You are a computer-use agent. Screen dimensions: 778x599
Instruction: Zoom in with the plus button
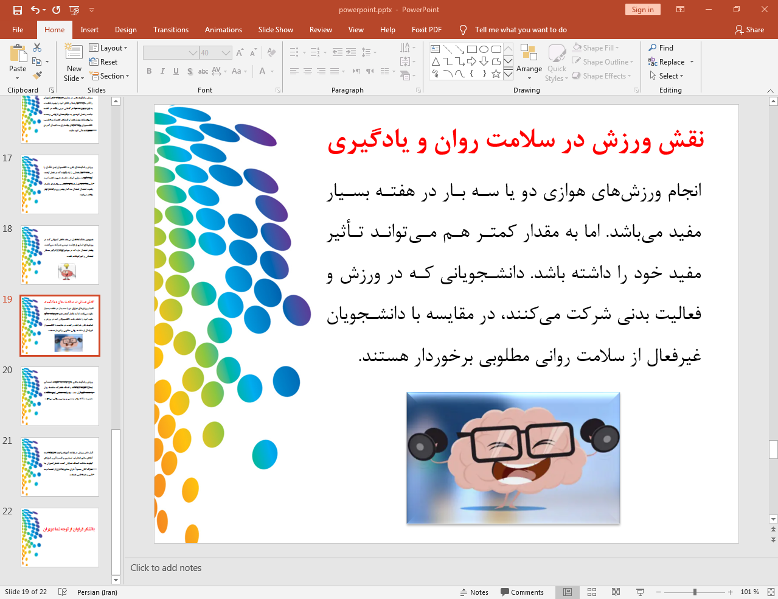coord(730,592)
